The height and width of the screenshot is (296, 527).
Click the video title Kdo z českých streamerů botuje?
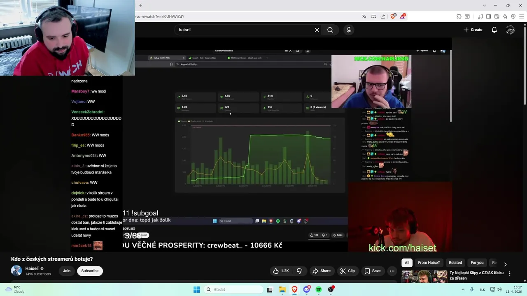coord(52,259)
